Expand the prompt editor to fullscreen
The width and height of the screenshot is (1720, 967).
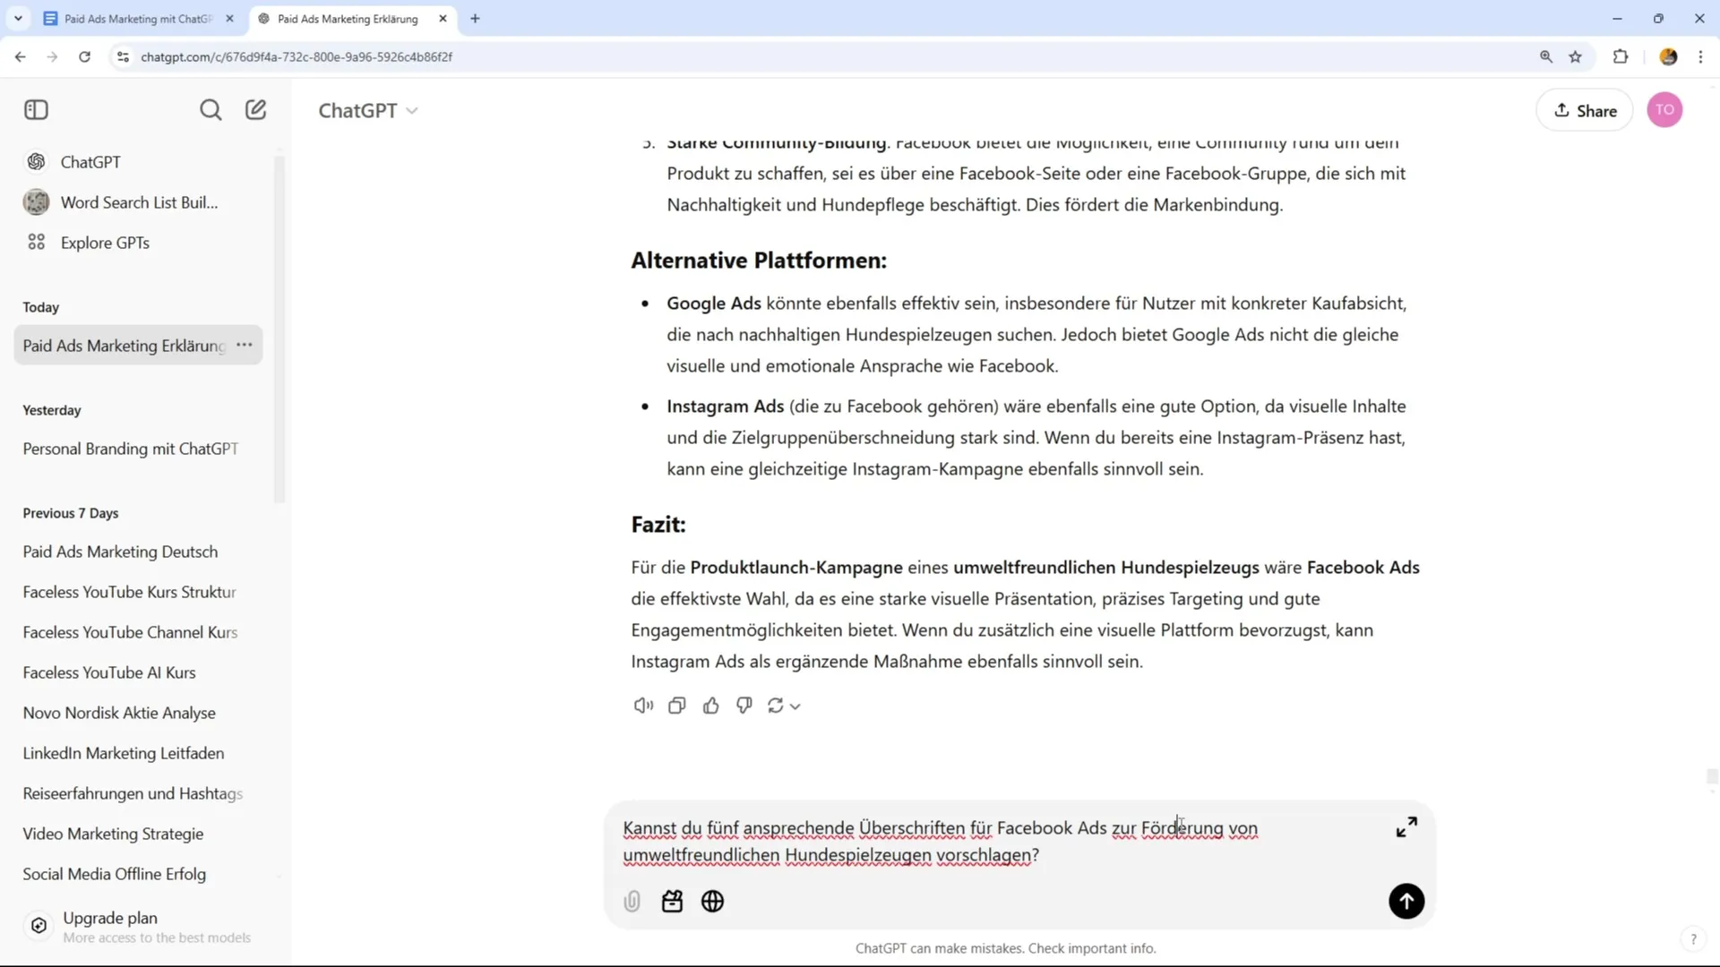[x=1406, y=827]
